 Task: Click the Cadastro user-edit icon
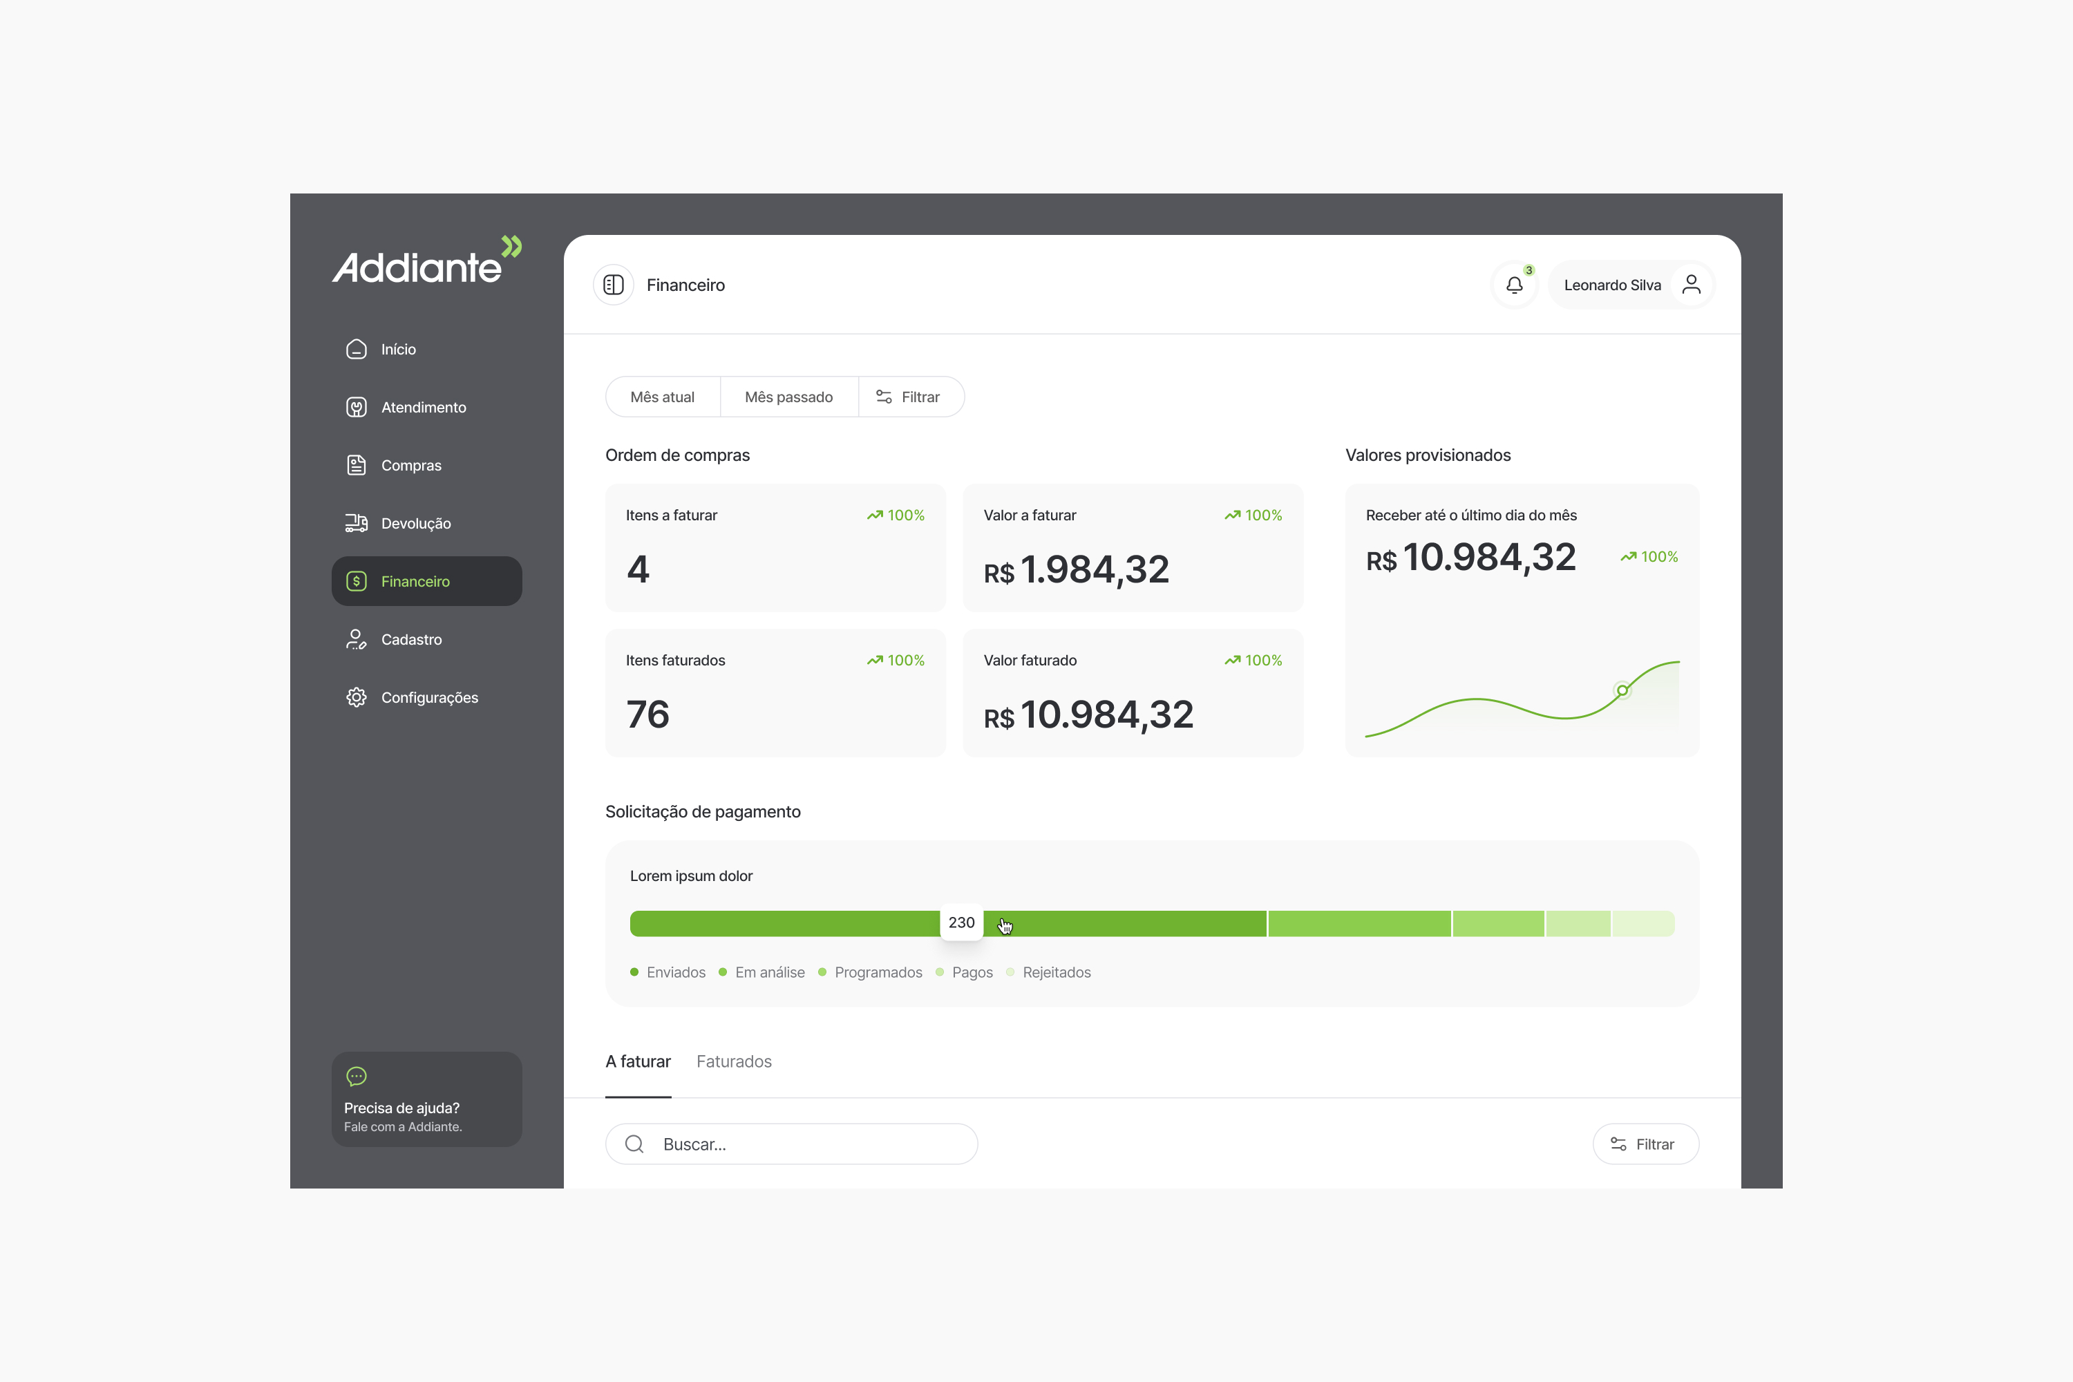pyautogui.click(x=356, y=639)
